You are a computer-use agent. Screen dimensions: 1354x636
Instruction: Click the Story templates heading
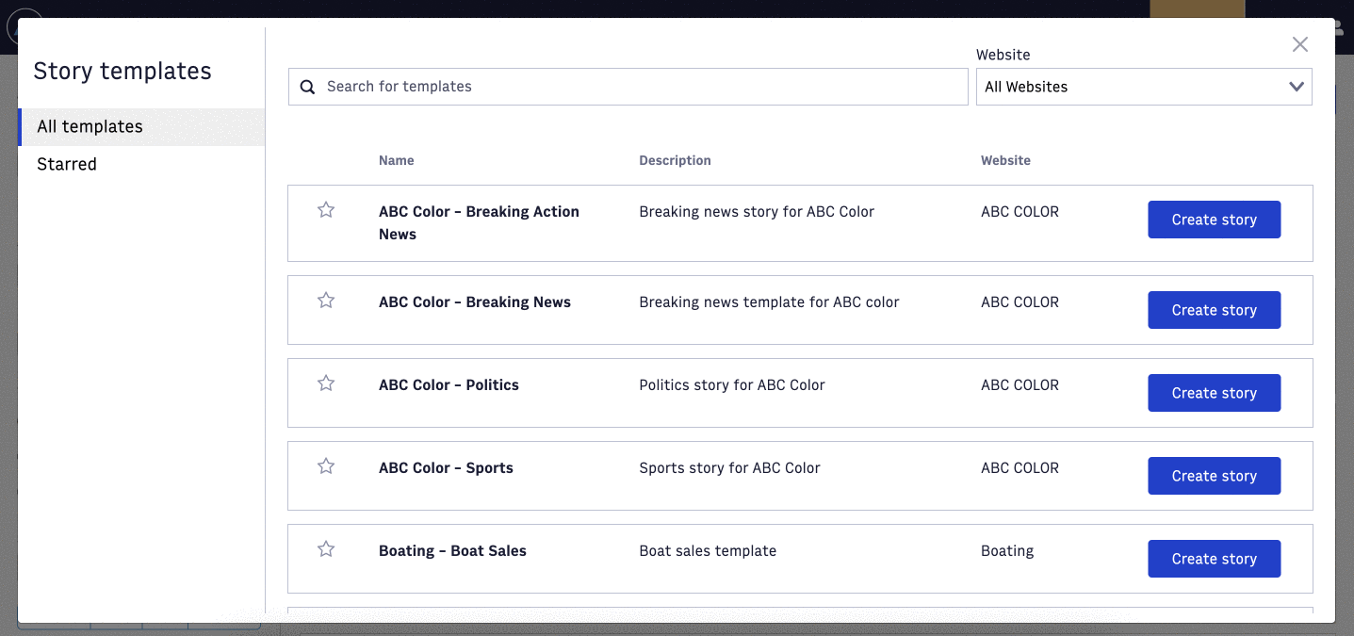[x=122, y=72]
